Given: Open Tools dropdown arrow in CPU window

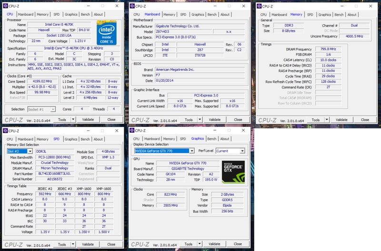Looking at the screenshot, I should click(73, 119).
